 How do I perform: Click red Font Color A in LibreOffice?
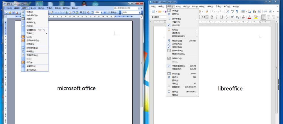249,17
